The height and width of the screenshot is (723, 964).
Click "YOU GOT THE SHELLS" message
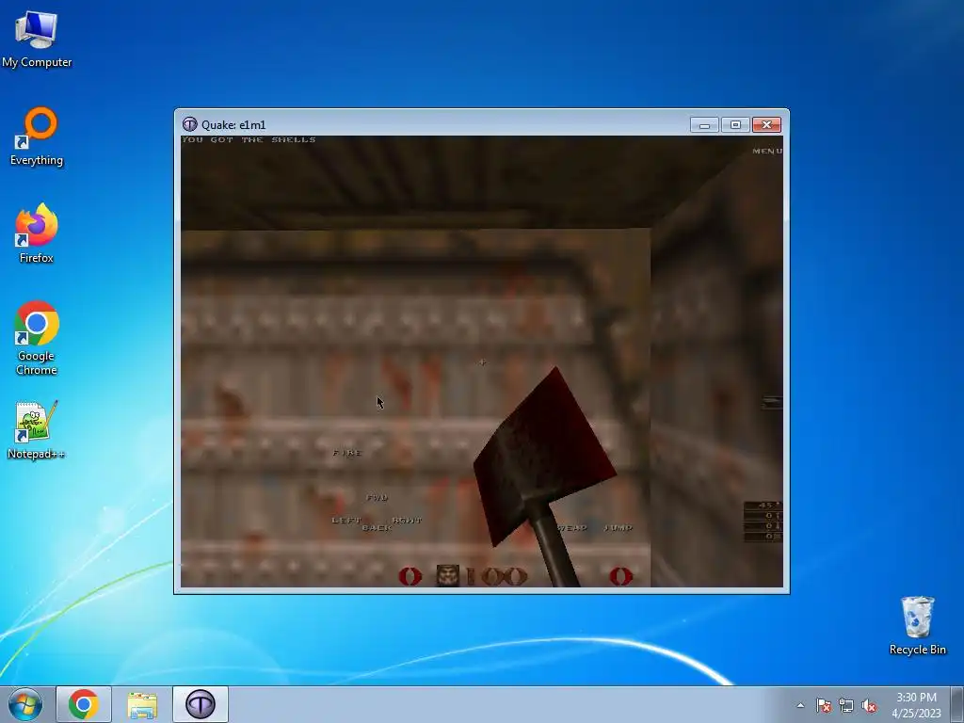coord(249,139)
